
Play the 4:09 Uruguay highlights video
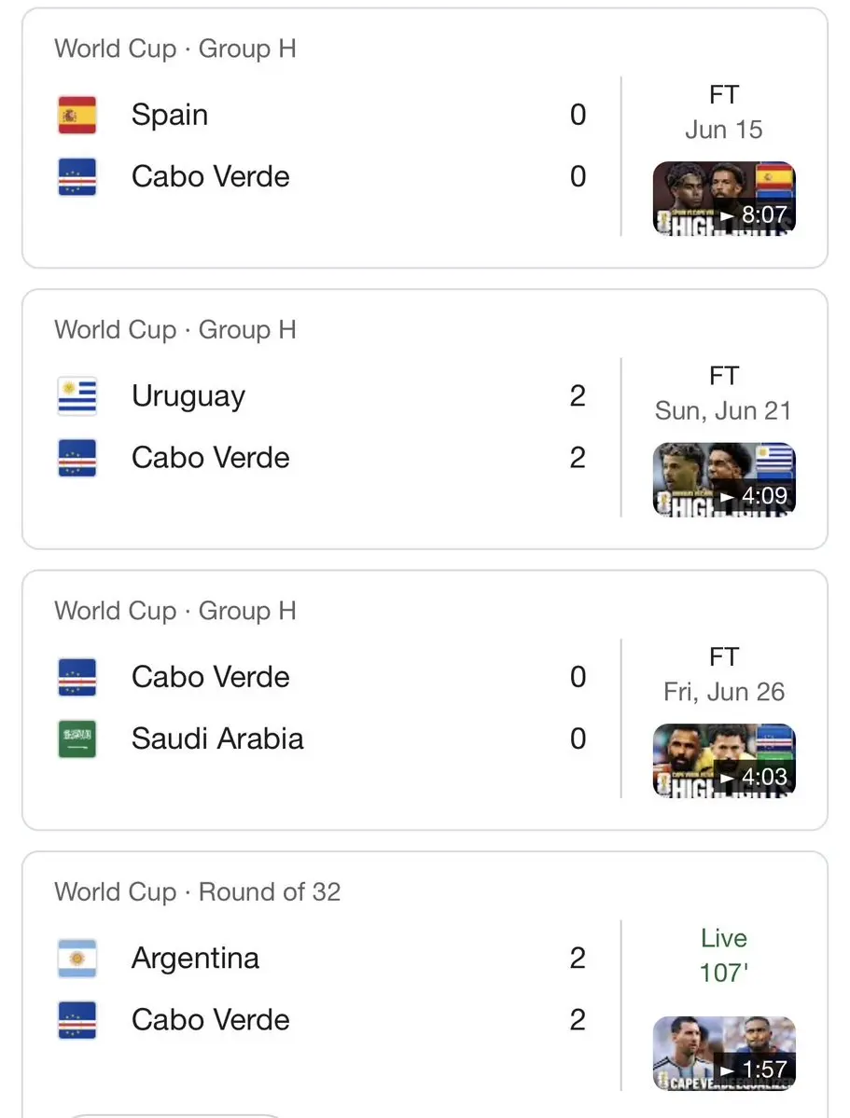click(724, 479)
